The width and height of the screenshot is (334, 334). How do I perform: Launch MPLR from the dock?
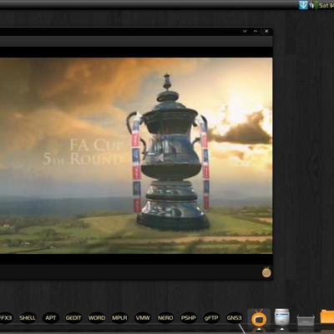119,317
